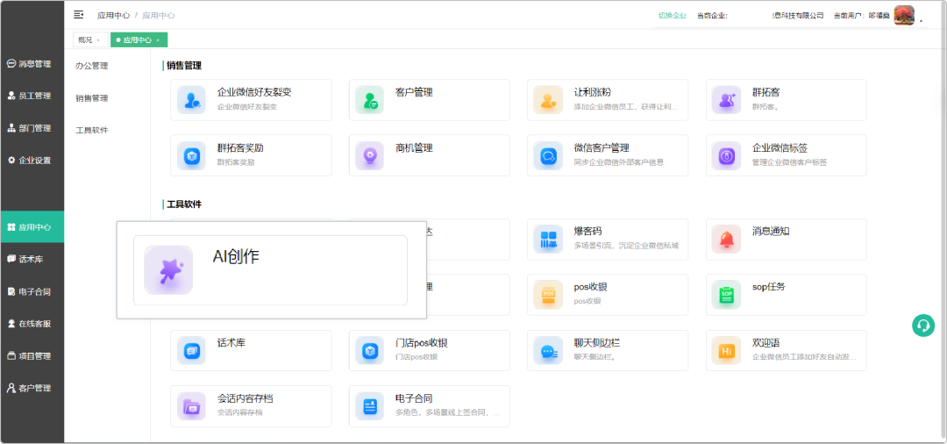Close the 应用中心 tab

158,40
